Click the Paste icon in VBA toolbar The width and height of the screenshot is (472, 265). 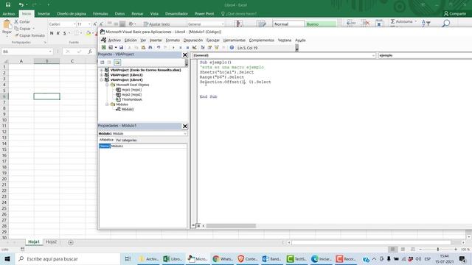(143, 47)
